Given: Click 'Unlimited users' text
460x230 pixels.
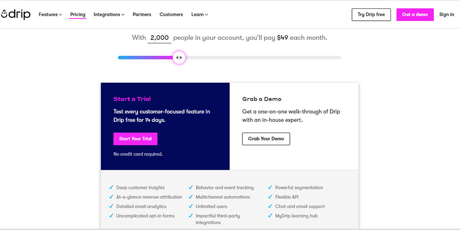Looking at the screenshot, I should pyautogui.click(x=211, y=206).
